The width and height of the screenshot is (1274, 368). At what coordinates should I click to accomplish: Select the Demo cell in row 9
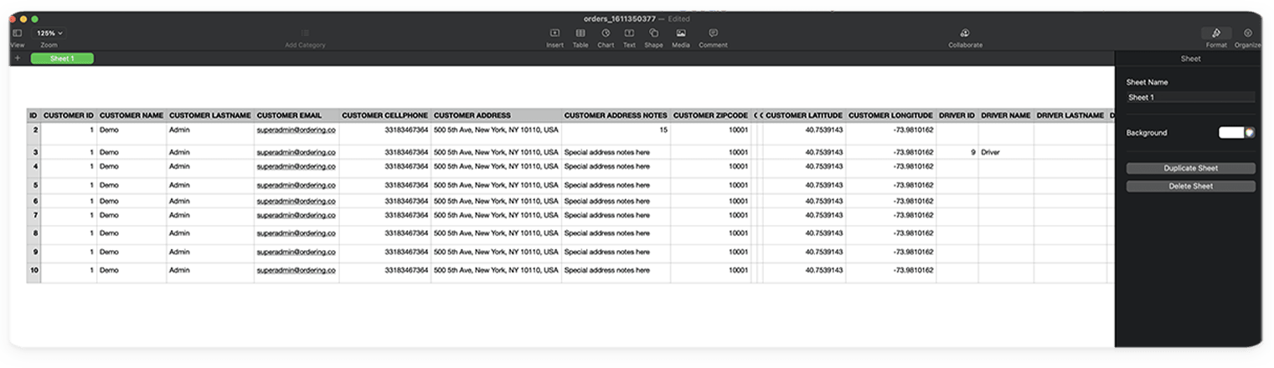click(132, 253)
